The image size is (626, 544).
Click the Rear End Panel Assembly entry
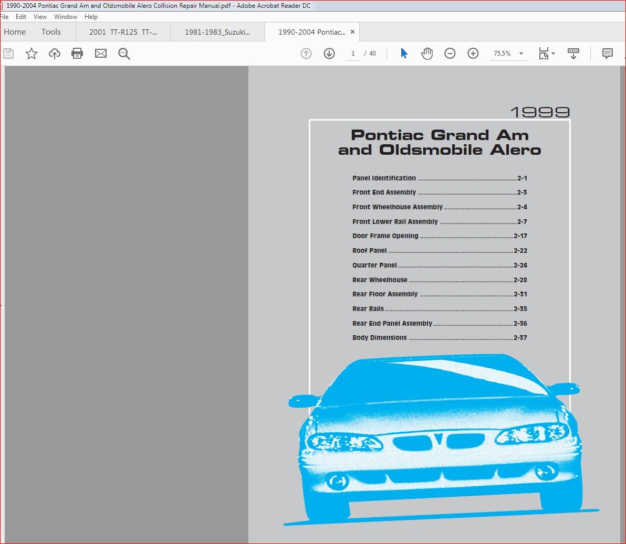(440, 324)
